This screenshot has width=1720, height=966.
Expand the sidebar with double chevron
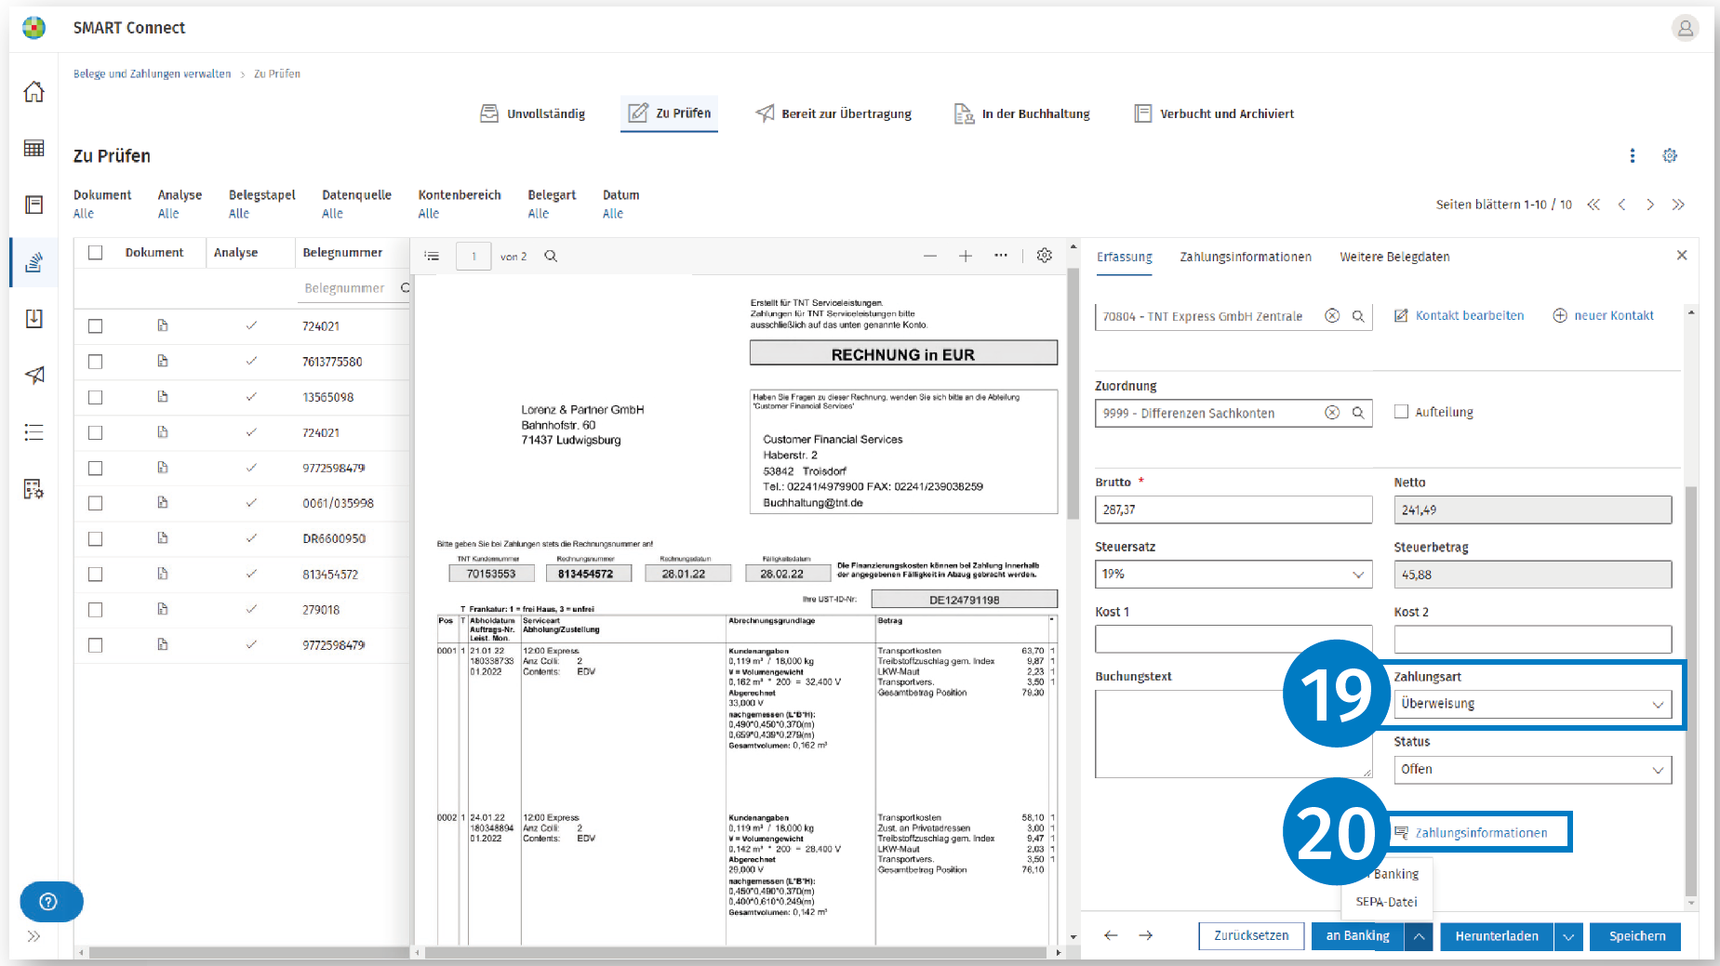[x=33, y=936]
